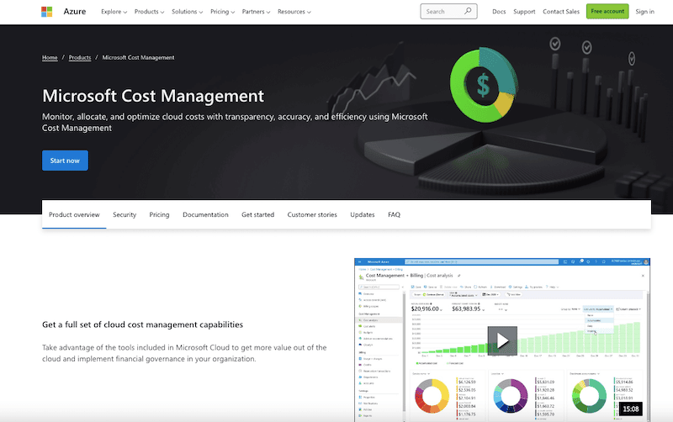
Task: Click the Microsoft Cost Management breadcrumb text
Action: (138, 57)
